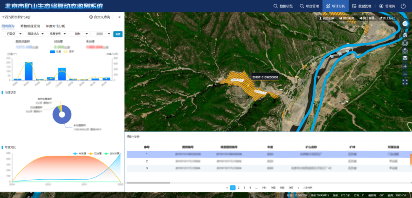Click the power logout icon
The image size is (412, 198).
point(403,6)
